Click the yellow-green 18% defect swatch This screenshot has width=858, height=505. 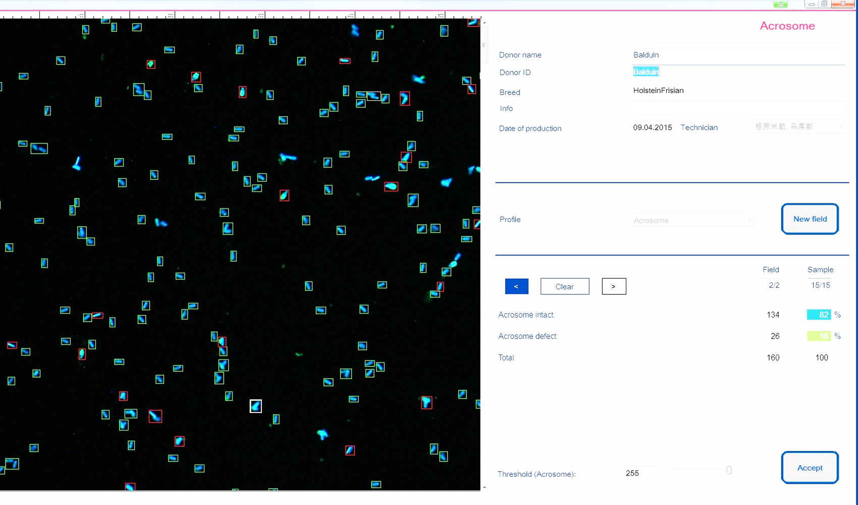coord(818,336)
